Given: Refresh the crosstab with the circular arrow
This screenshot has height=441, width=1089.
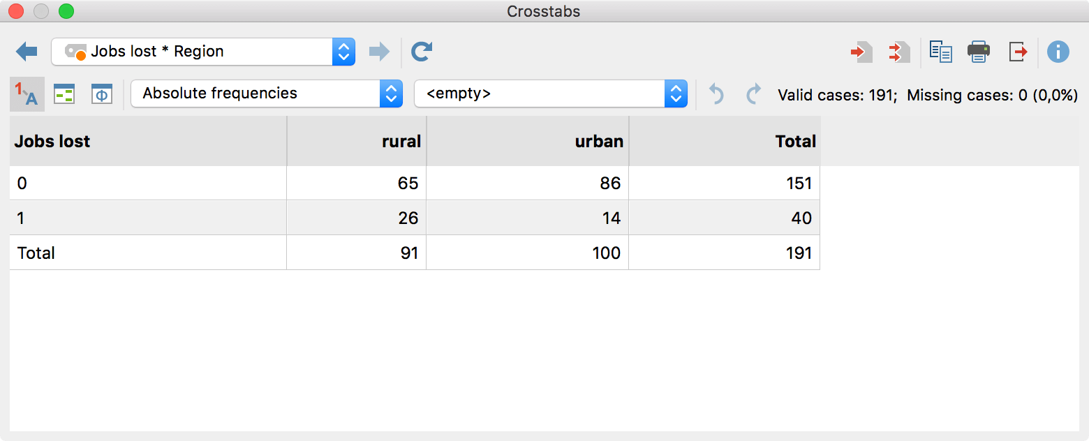Looking at the screenshot, I should point(422,52).
